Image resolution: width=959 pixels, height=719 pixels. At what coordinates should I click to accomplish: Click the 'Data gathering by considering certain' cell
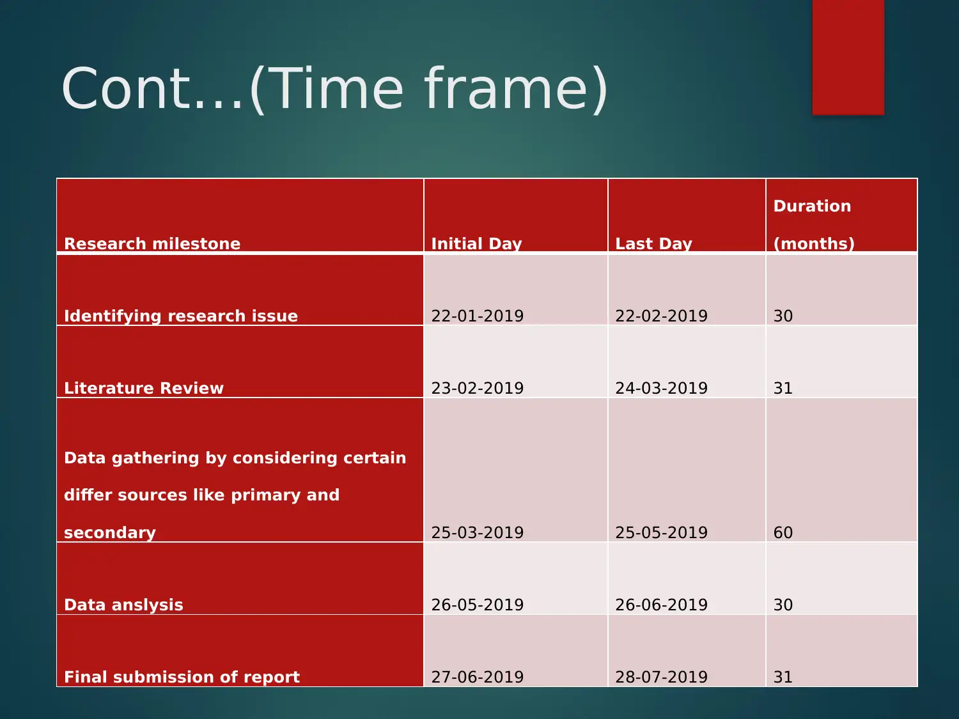click(x=240, y=470)
